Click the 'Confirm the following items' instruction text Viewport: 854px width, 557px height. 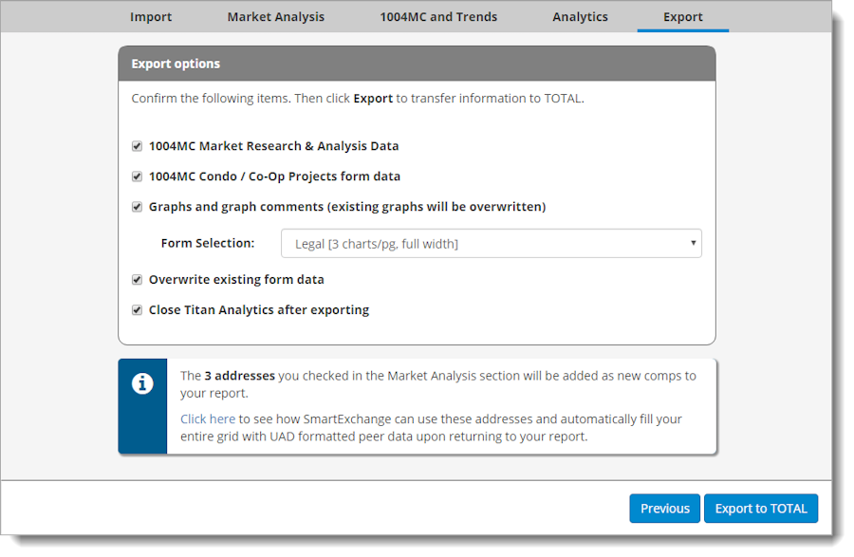coord(358,99)
